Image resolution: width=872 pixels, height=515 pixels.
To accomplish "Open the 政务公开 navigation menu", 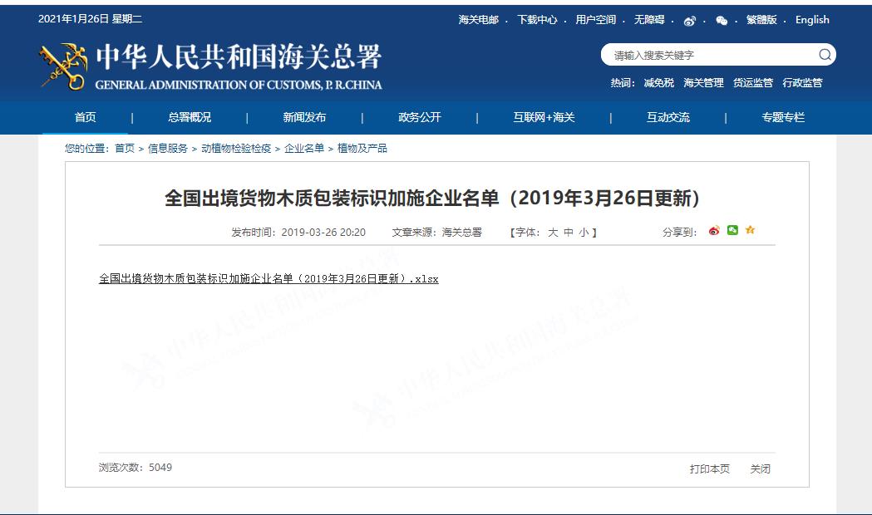I will [418, 117].
